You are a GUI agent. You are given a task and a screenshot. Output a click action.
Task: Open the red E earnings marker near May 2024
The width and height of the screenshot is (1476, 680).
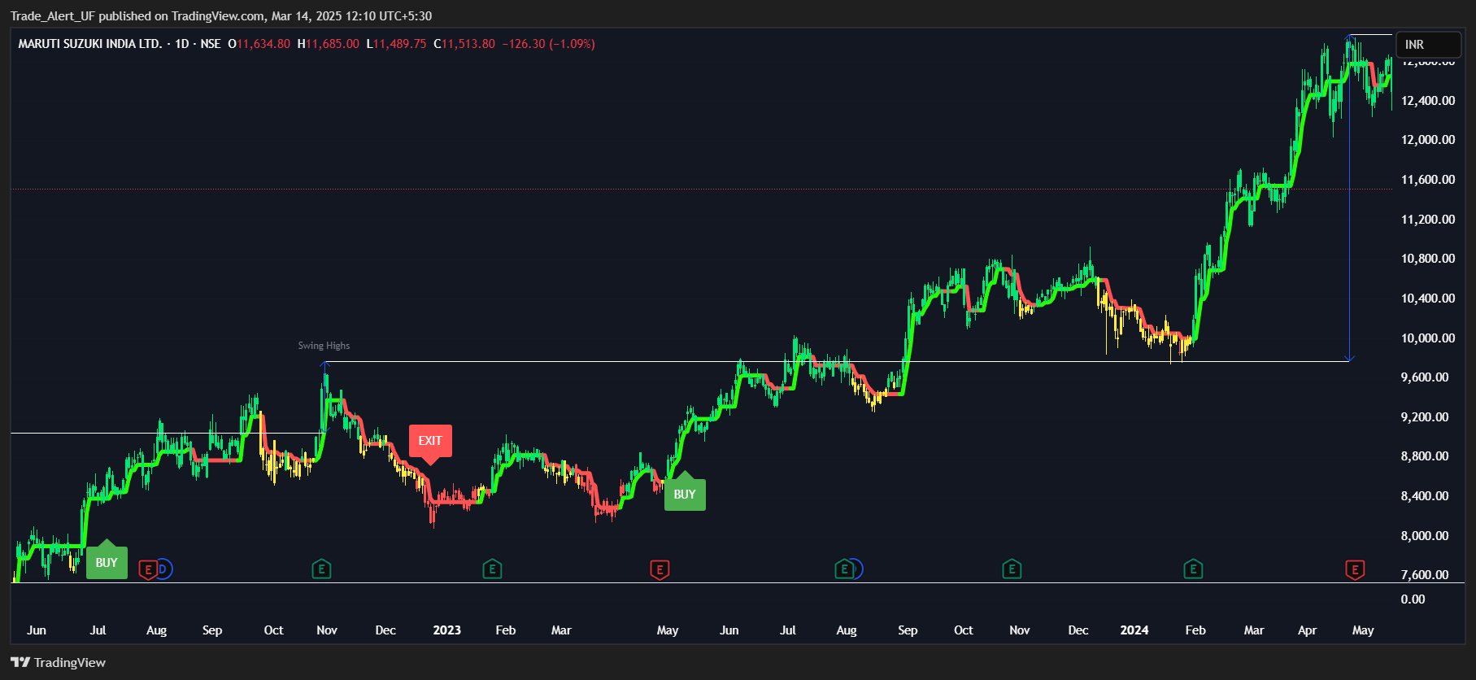click(x=1355, y=569)
